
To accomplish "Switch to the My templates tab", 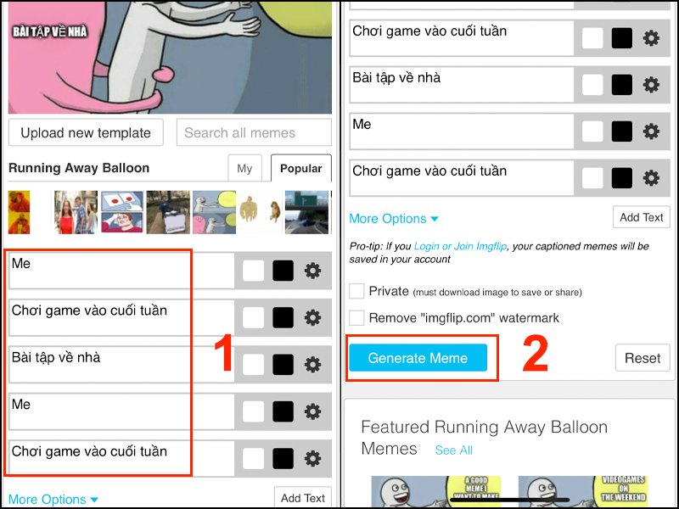I will coord(244,168).
